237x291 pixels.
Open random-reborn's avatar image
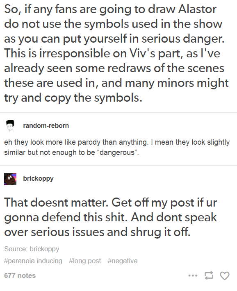(x=10, y=126)
